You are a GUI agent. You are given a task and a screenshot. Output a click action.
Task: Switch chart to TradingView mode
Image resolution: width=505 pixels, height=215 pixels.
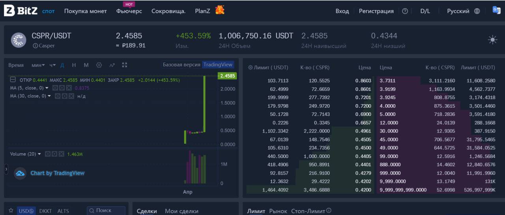(218, 64)
